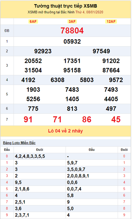132x219 pixels.
Task: Click third prize number 31504
Action: pos(33,70)
